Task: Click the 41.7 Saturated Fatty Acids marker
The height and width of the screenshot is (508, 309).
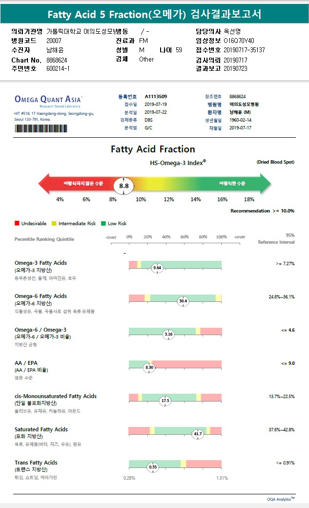Action: click(x=198, y=434)
